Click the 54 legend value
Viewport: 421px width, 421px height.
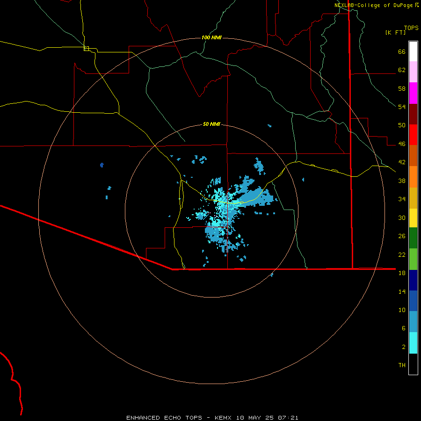point(402,107)
